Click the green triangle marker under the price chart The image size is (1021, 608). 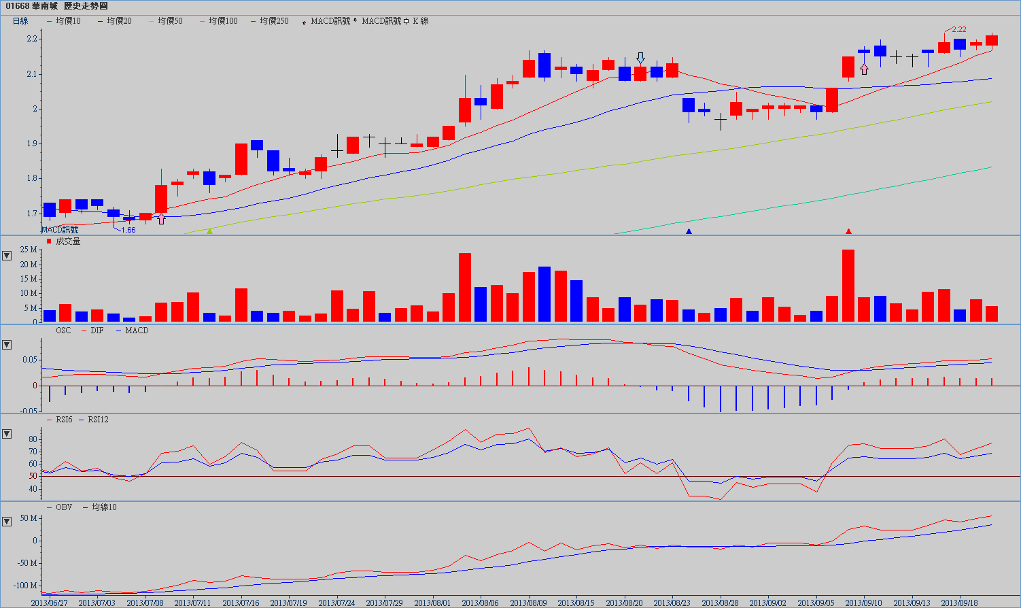(209, 231)
